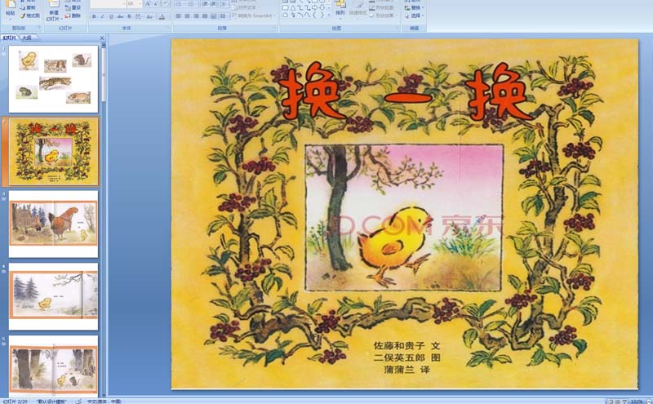Click a shape in the shapes gallery
Viewport: 653px width, 404px height.
click(x=305, y=11)
